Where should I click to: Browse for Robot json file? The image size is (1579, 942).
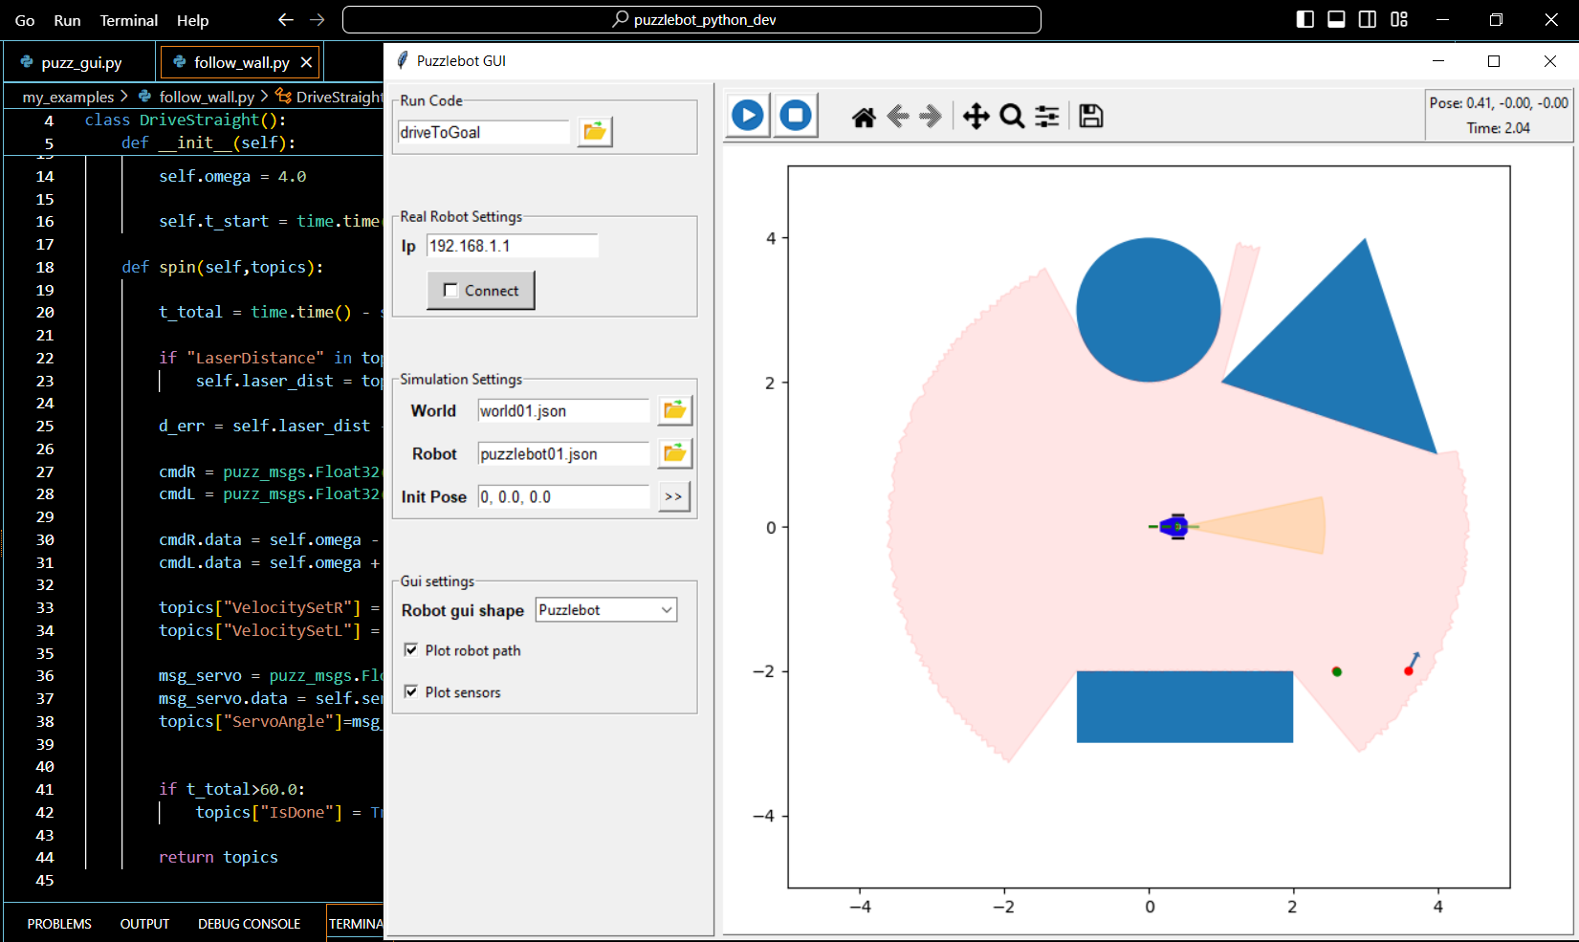[675, 453]
